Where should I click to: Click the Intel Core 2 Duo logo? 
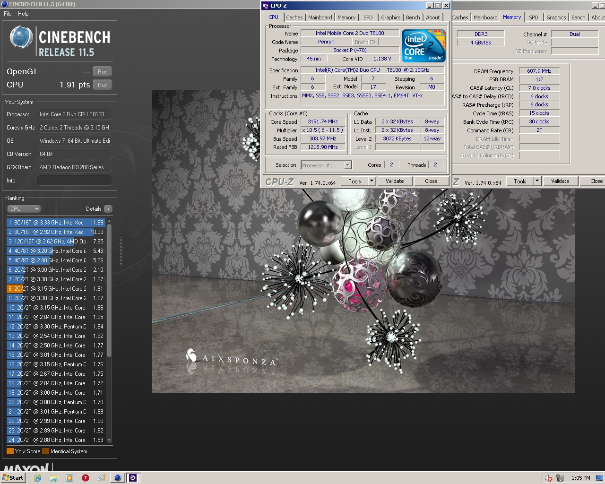[423, 46]
